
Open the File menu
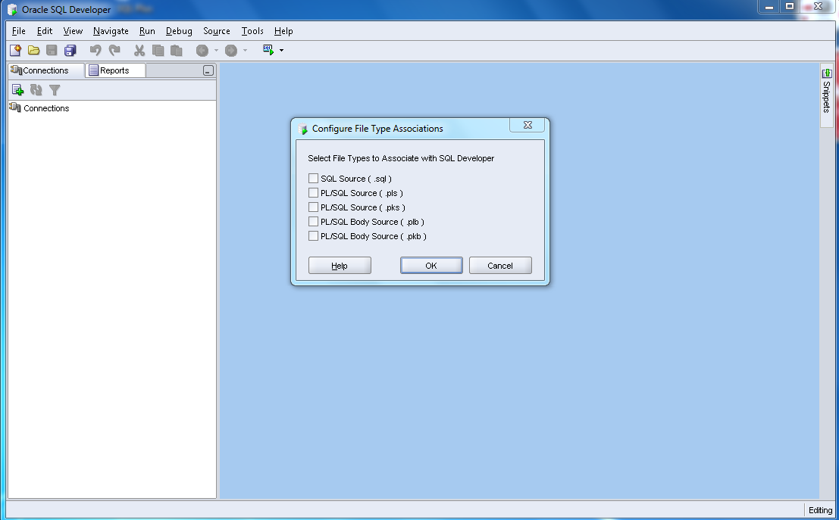(19, 31)
